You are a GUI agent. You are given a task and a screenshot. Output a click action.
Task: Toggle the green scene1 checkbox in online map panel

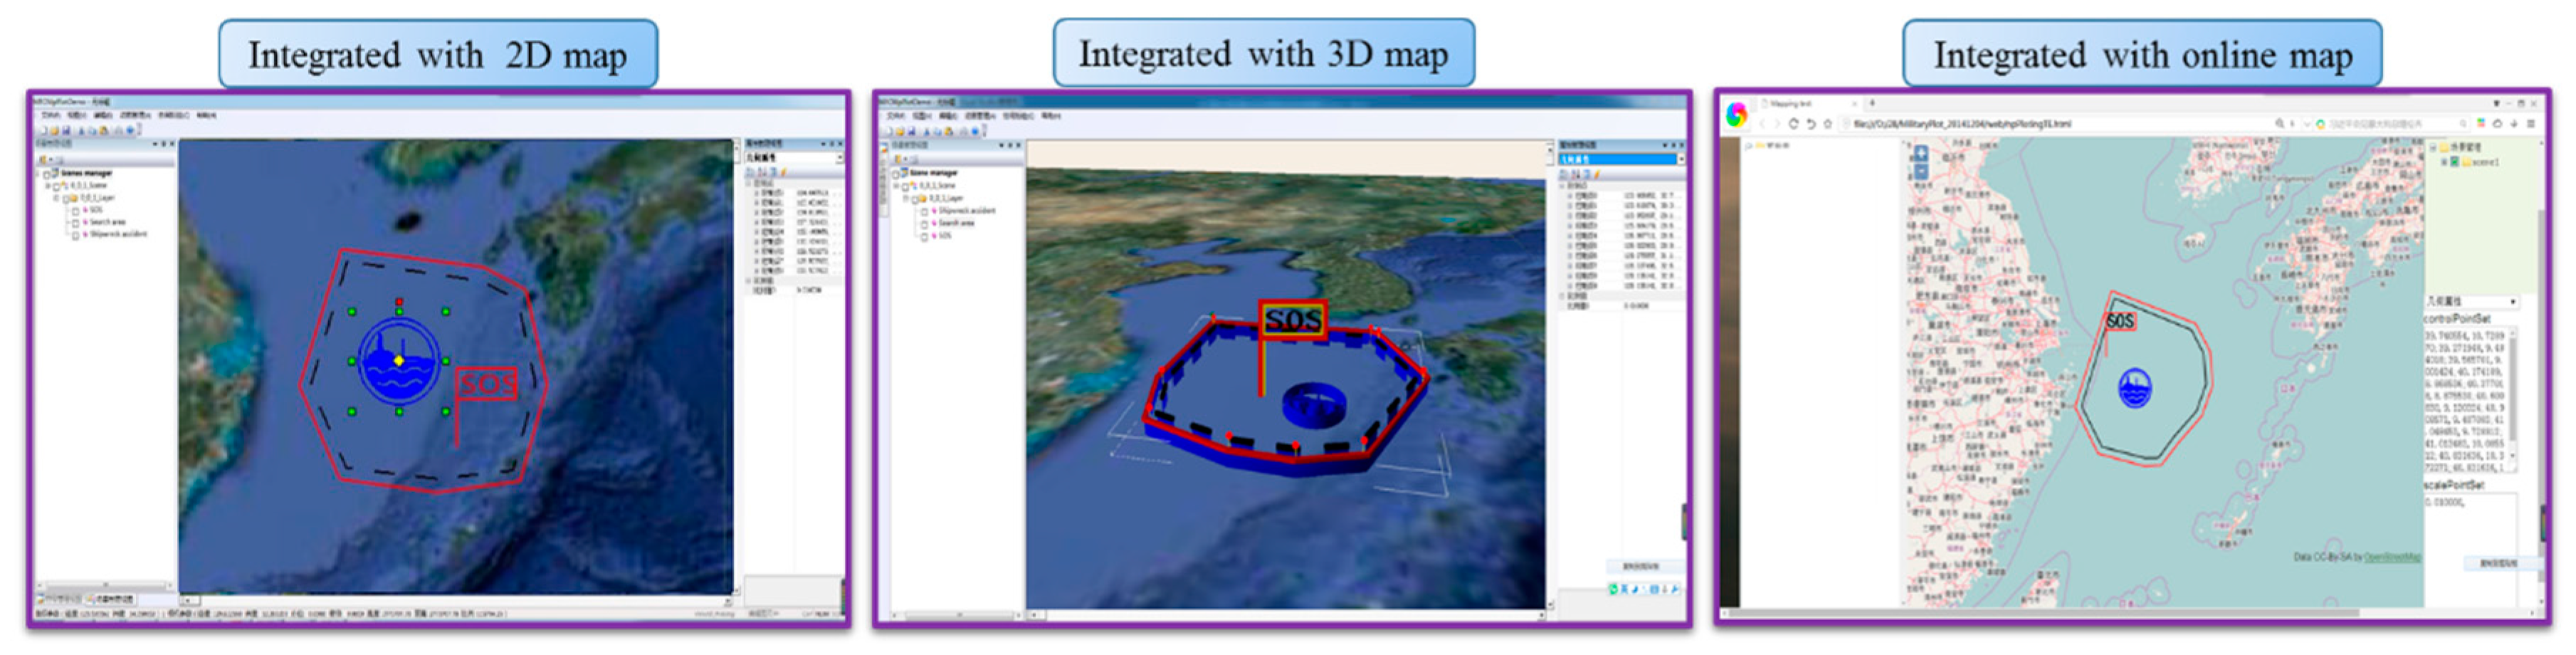pos(2454,162)
